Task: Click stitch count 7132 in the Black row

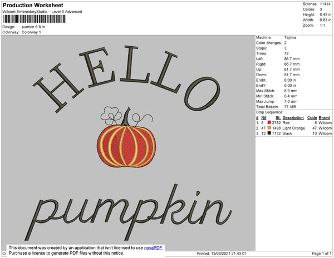Action: (x=276, y=133)
